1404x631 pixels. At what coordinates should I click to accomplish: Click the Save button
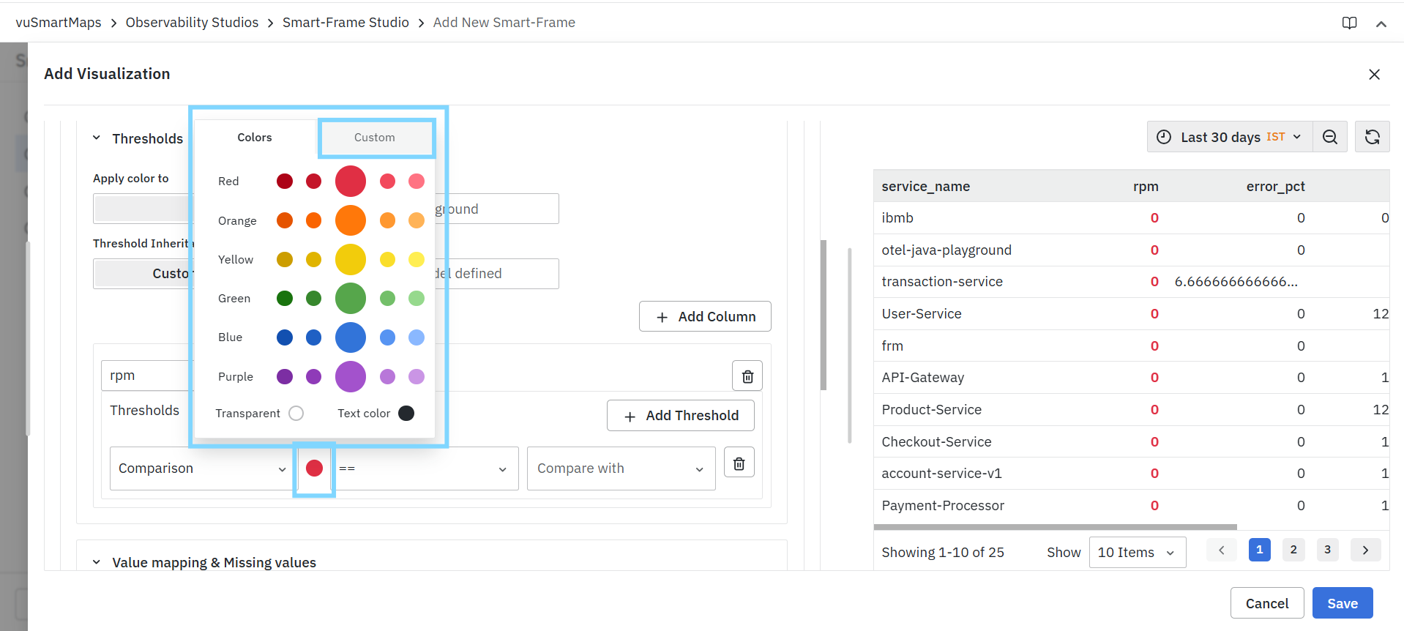(x=1342, y=603)
